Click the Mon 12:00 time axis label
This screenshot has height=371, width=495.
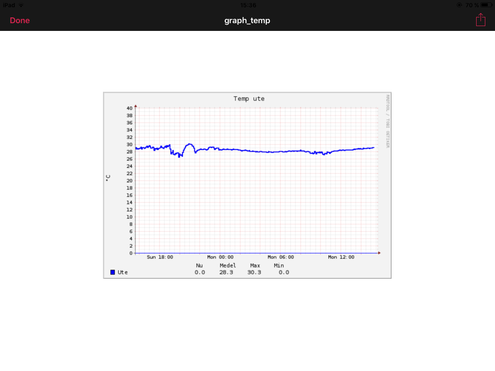point(341,257)
